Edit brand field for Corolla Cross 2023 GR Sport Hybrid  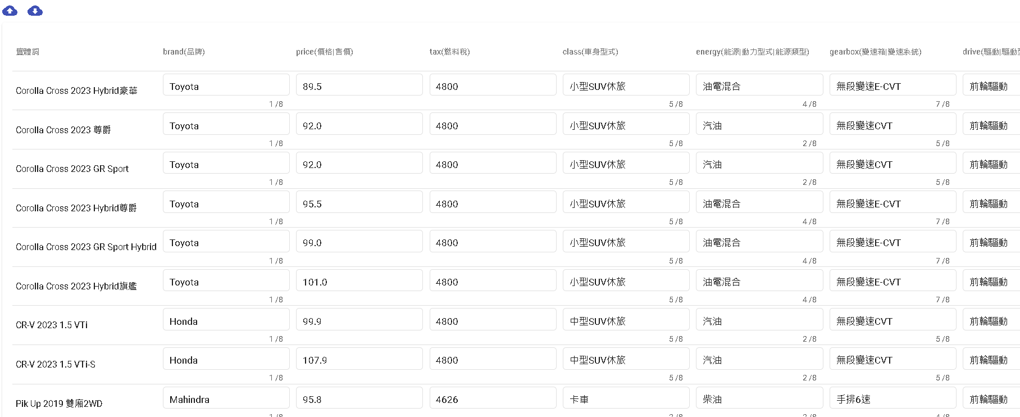[x=226, y=241]
